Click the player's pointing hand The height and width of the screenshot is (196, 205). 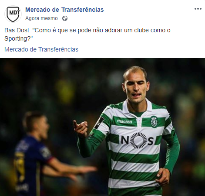(81, 128)
